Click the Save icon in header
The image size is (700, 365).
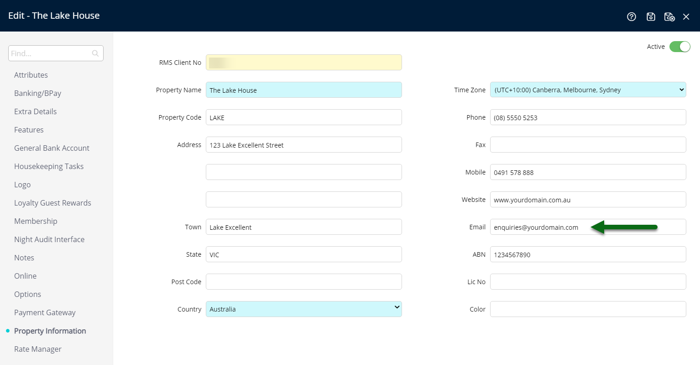pyautogui.click(x=651, y=17)
